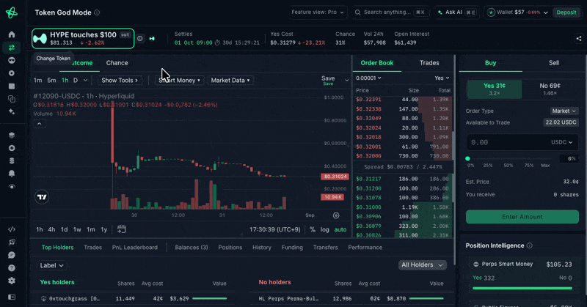Switch to the Trades tab beside Order Book
This screenshot has width=587, height=307.
pos(429,63)
